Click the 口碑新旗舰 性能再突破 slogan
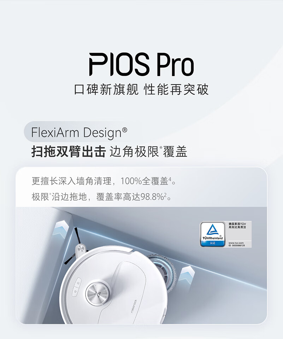This screenshot has width=283, height=339. [x=141, y=89]
